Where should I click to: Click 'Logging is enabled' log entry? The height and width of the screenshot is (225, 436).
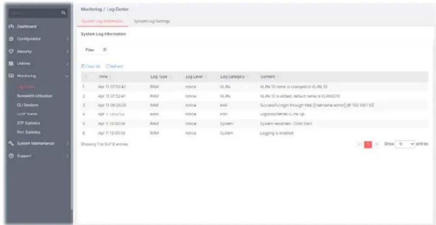277,133
